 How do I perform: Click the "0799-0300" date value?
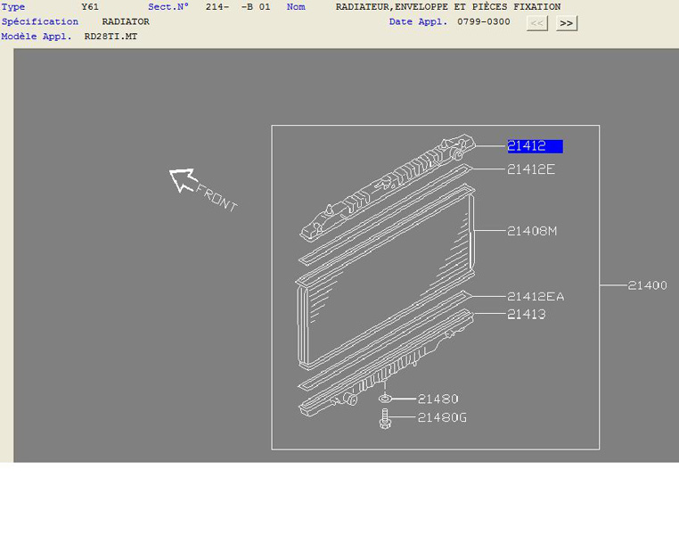(484, 21)
